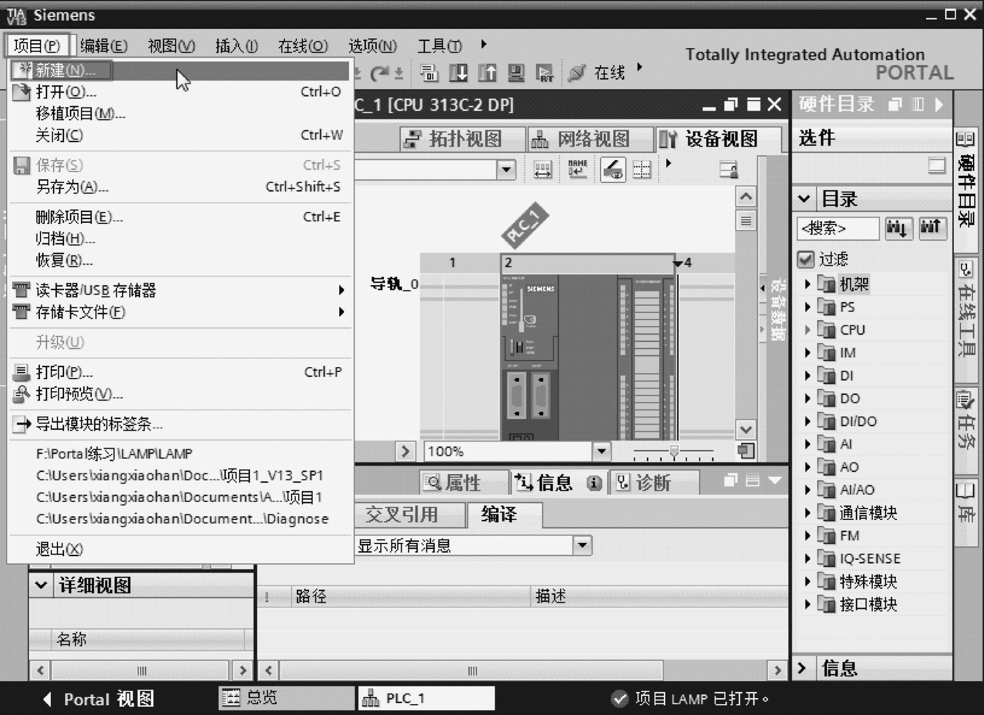Click the grid view toolbar icon
Screen dimensions: 984x715
(642, 169)
